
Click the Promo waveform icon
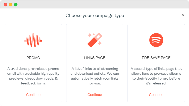33,40
